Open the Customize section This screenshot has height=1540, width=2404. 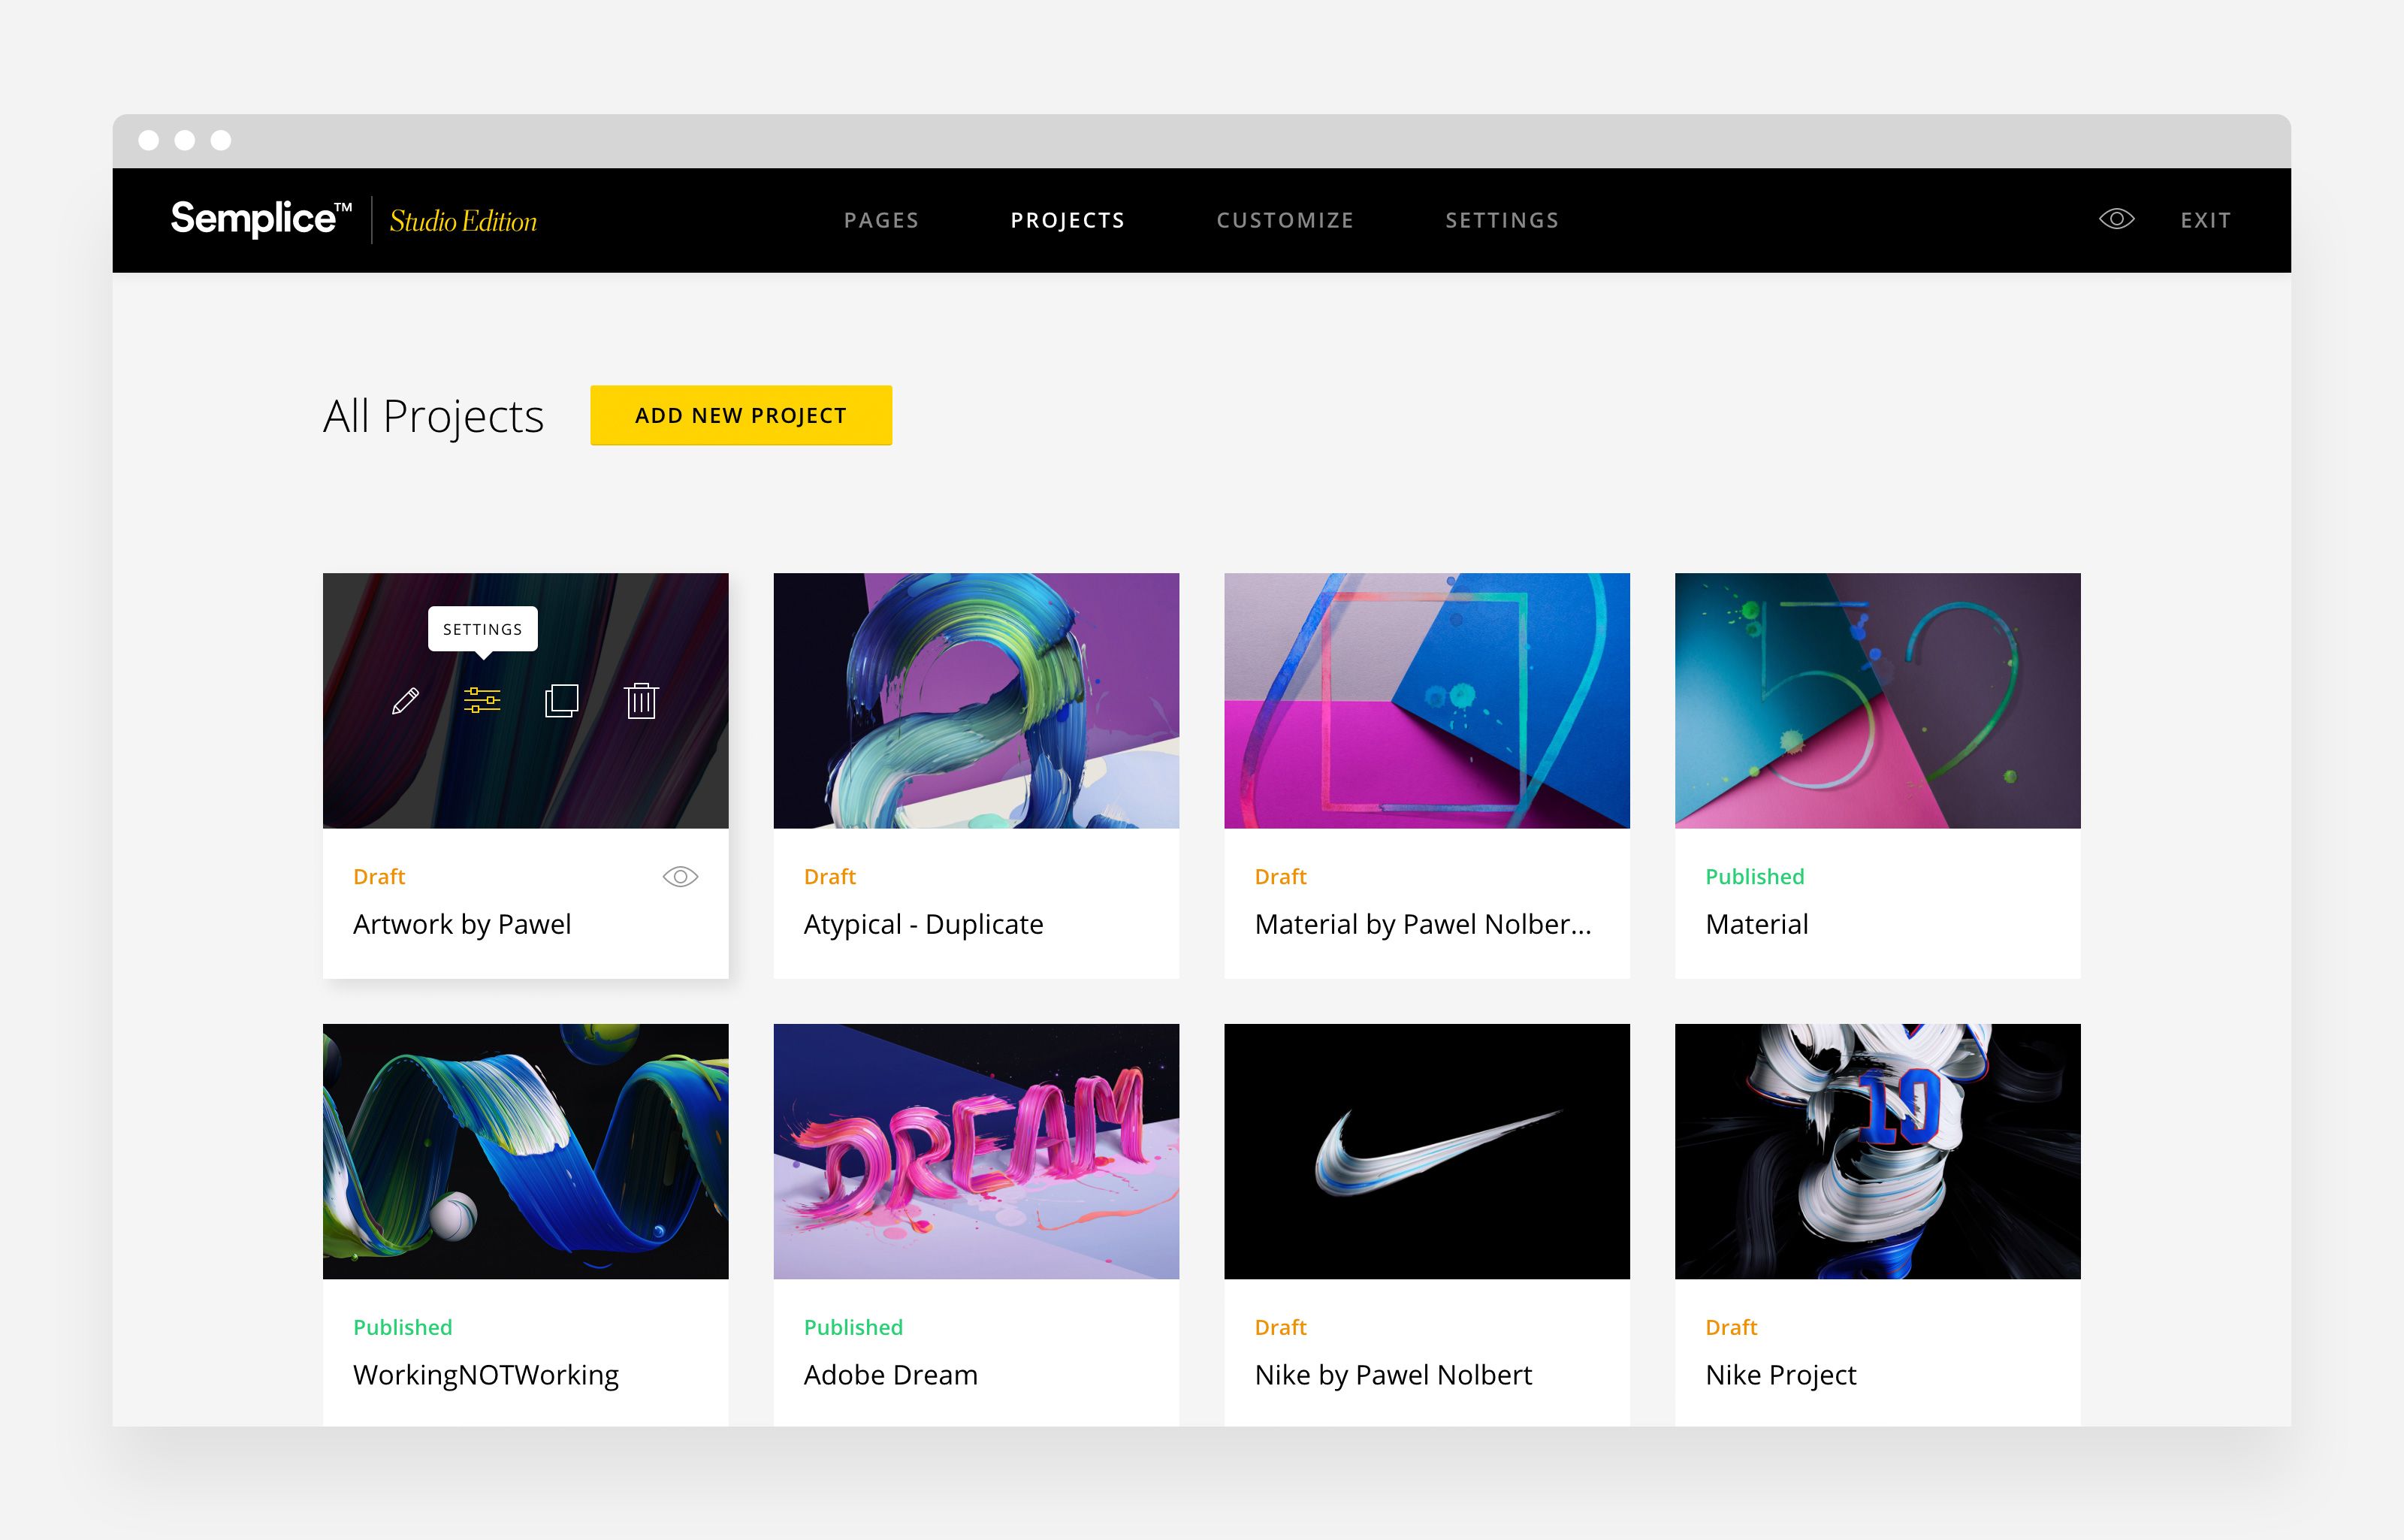coord(1285,220)
